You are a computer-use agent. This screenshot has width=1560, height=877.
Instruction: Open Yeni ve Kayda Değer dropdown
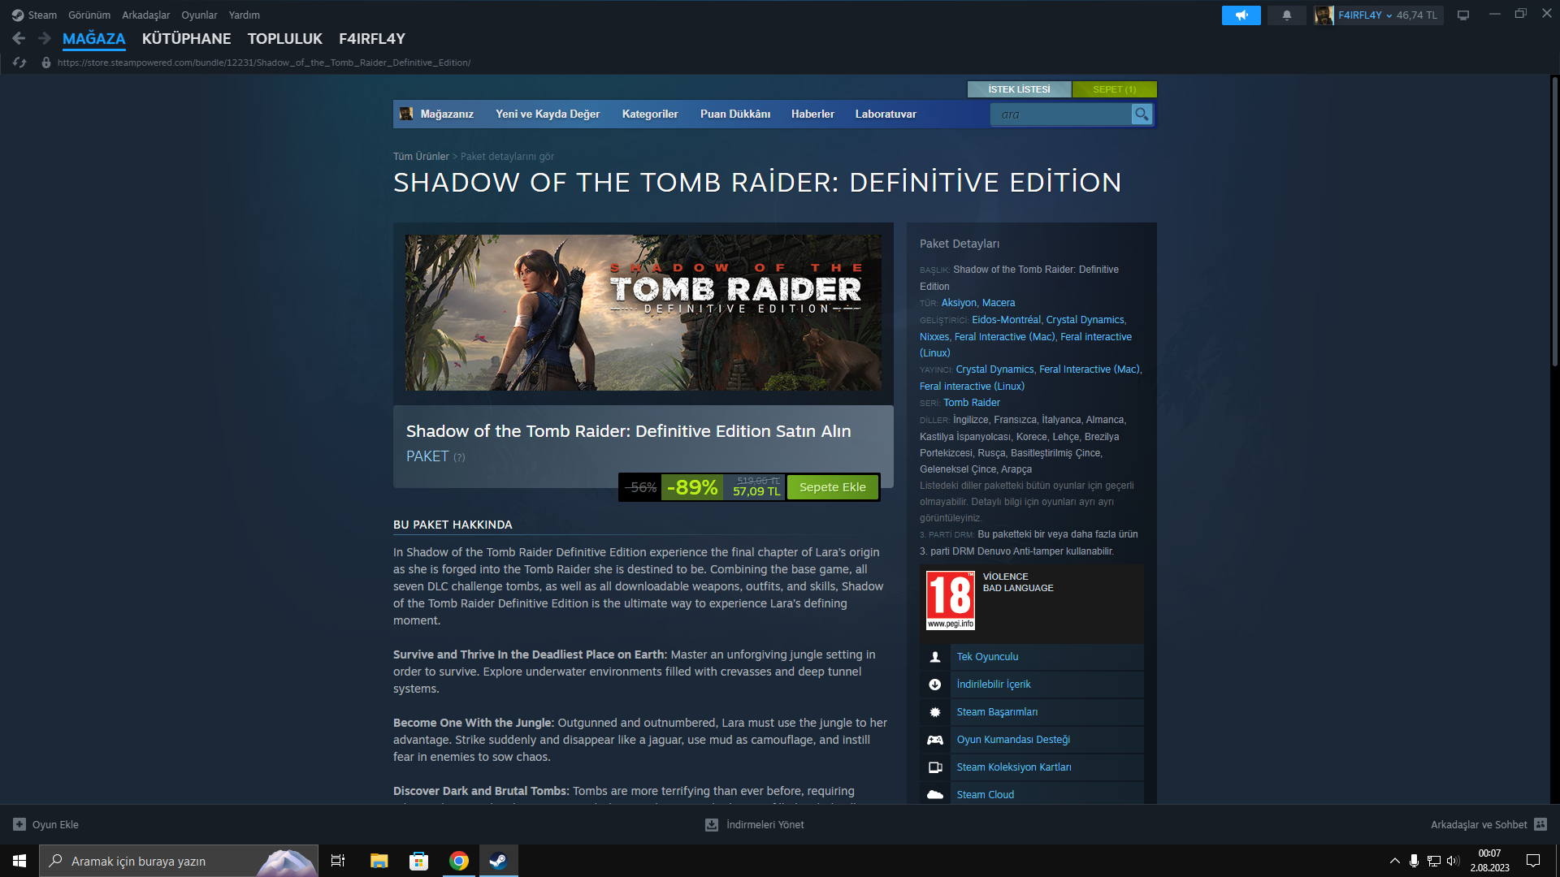[x=547, y=114]
